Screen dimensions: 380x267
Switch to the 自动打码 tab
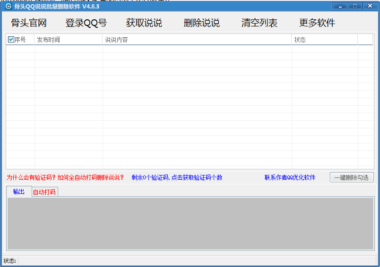click(x=44, y=192)
